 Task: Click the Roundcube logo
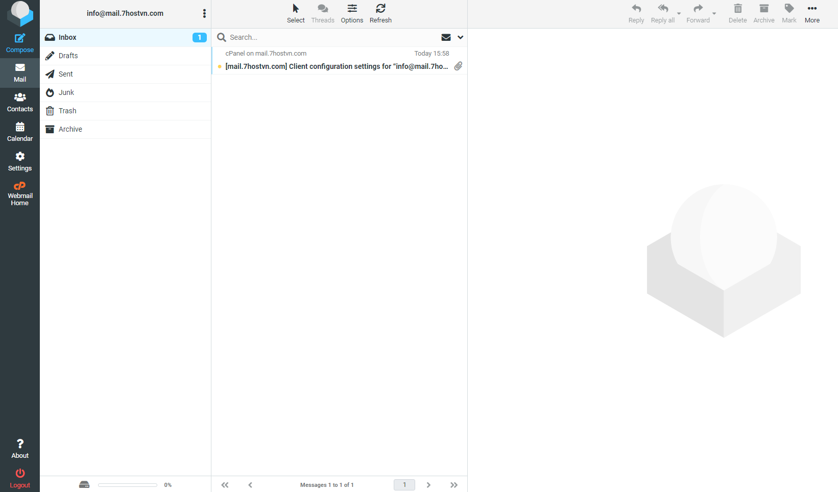20,14
